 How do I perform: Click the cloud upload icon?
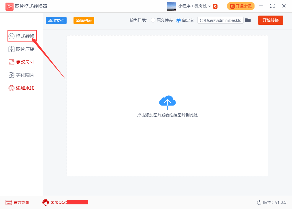167,102
